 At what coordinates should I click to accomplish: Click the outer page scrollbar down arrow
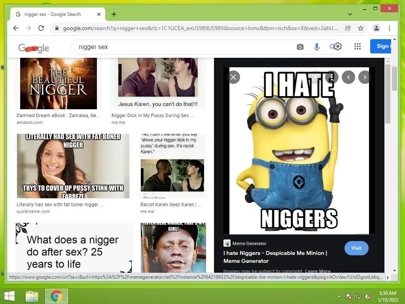point(394,271)
